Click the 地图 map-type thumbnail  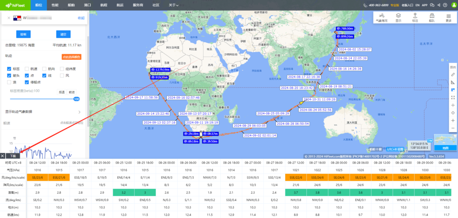pyautogui.click(x=445, y=142)
